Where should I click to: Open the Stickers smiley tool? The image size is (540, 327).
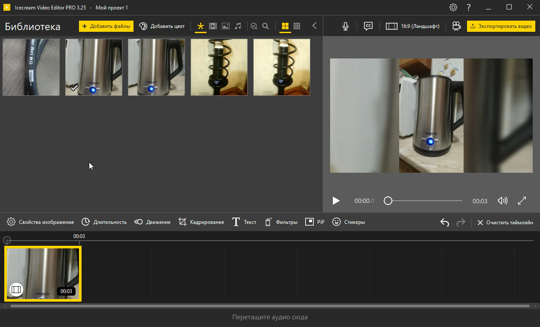click(349, 222)
